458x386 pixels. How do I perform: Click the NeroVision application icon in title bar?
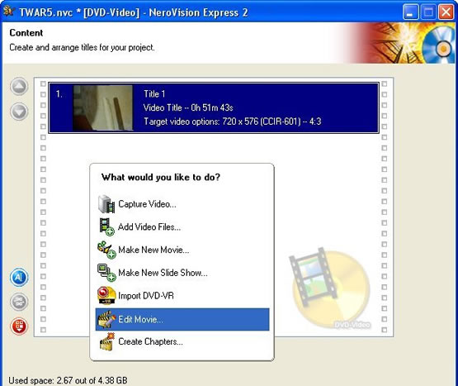point(9,12)
